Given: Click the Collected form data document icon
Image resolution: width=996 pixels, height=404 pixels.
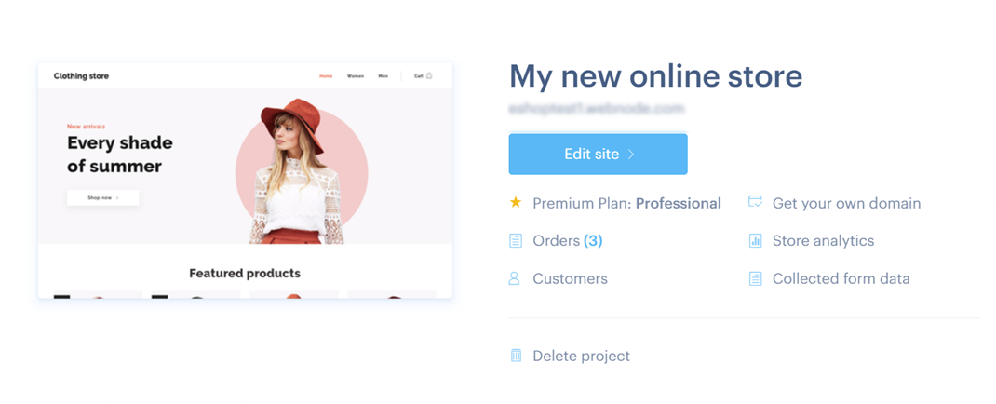Looking at the screenshot, I should [x=755, y=278].
